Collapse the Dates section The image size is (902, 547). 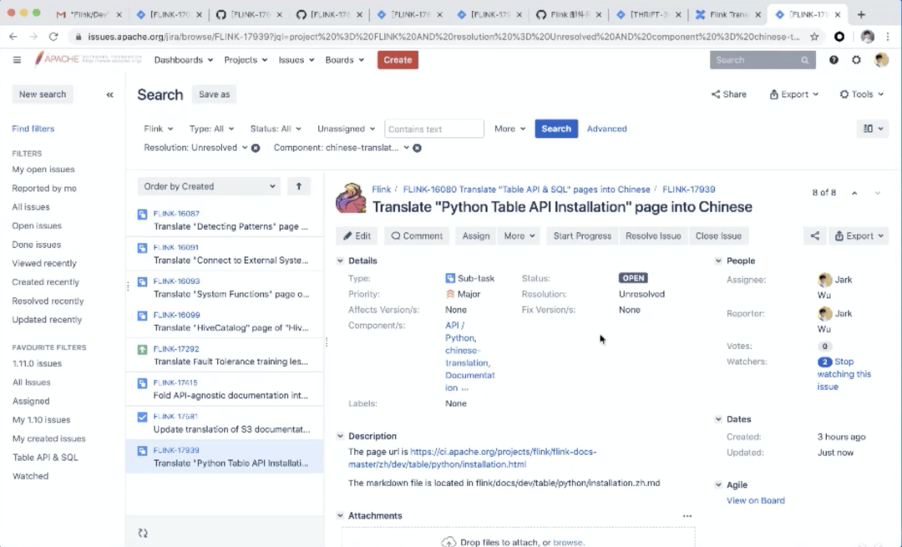[x=718, y=419]
